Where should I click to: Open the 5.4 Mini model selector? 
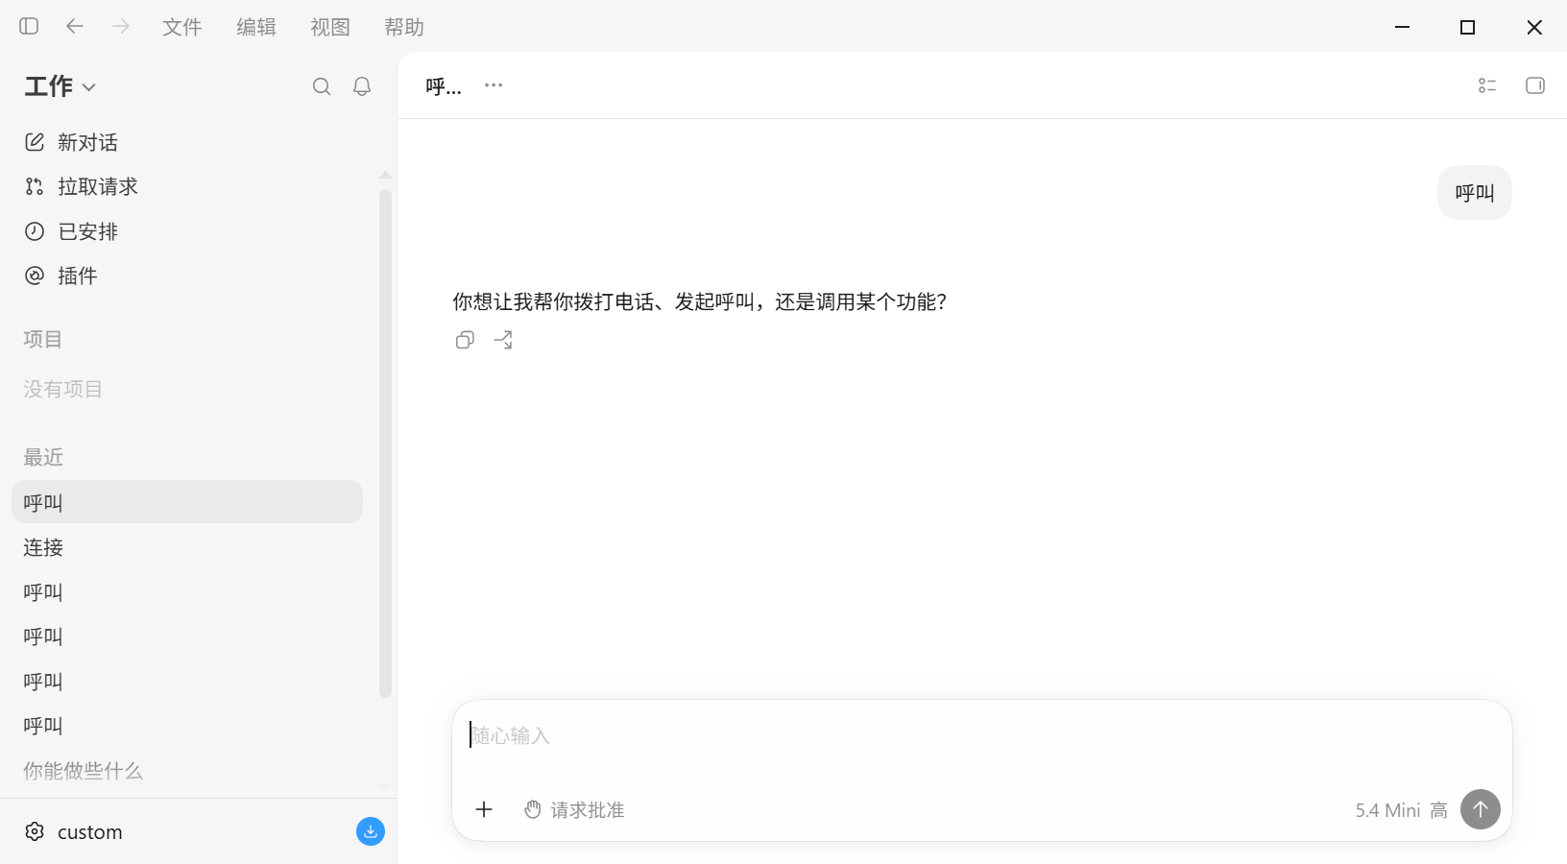coord(1401,810)
